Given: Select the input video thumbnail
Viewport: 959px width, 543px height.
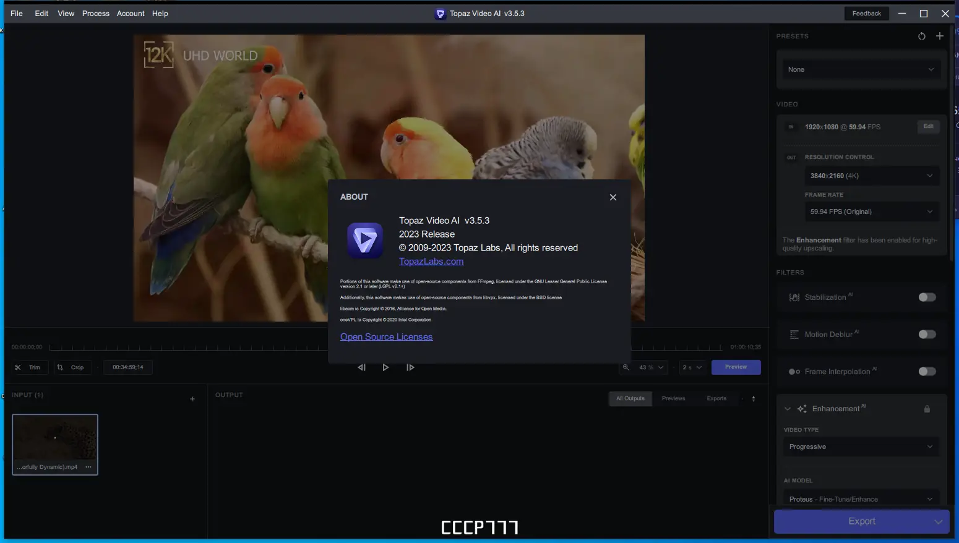Looking at the screenshot, I should click(54, 441).
